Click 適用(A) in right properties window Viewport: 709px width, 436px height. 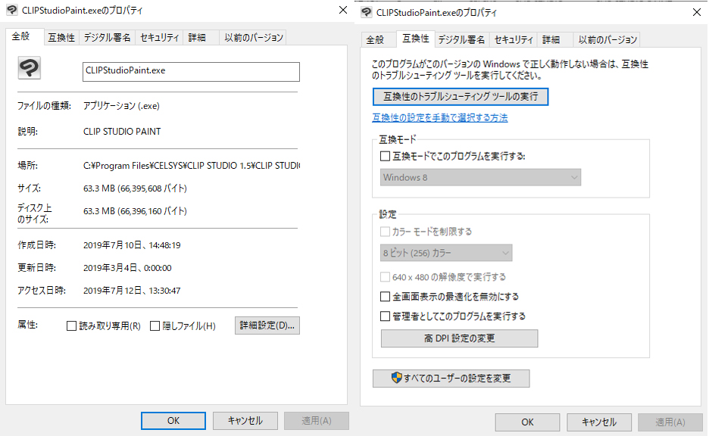pyautogui.click(x=670, y=422)
